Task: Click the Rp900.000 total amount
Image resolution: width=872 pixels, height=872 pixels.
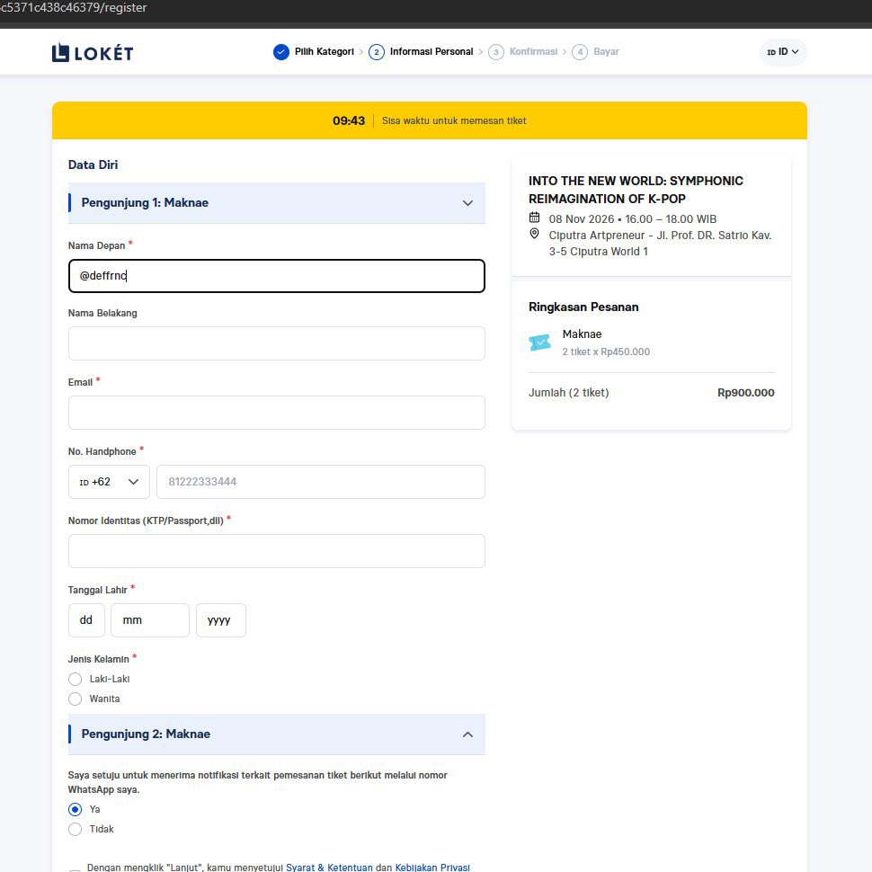Action: (746, 393)
